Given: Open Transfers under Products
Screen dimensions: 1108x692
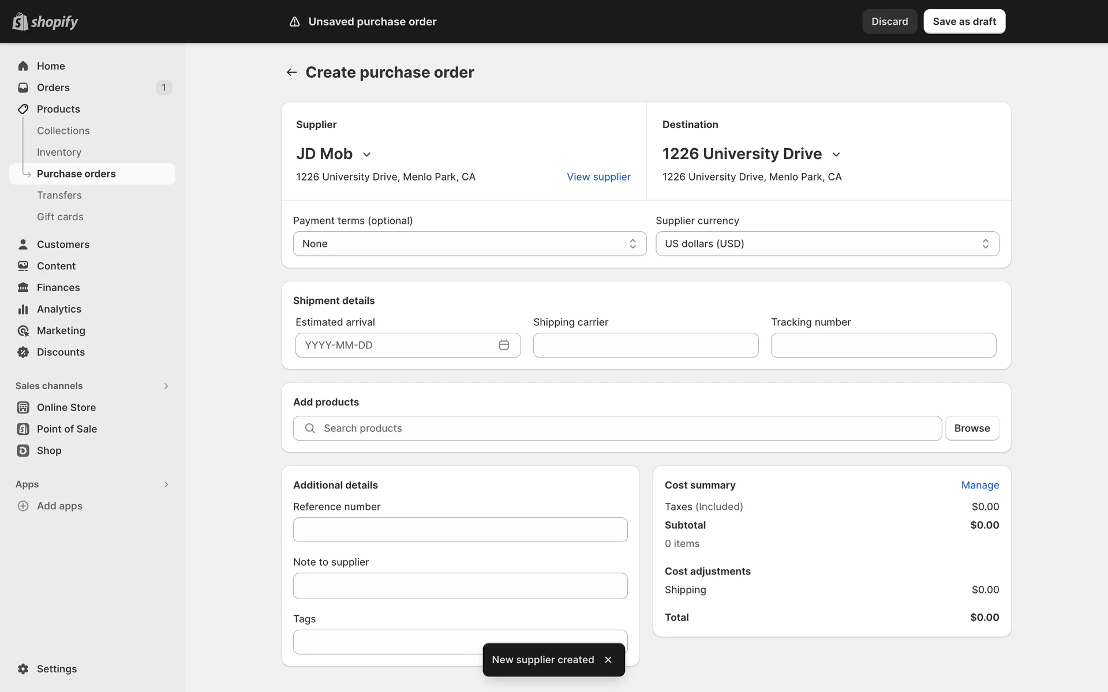Looking at the screenshot, I should [x=59, y=195].
